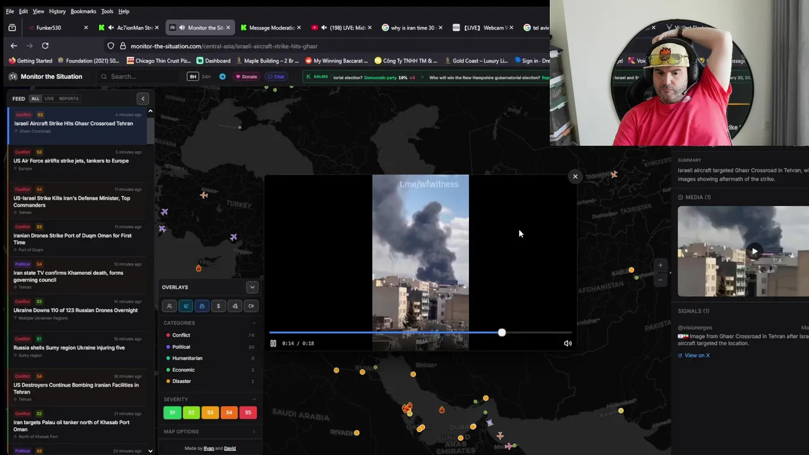Click the Donate button
The height and width of the screenshot is (455, 809).
[x=246, y=76]
